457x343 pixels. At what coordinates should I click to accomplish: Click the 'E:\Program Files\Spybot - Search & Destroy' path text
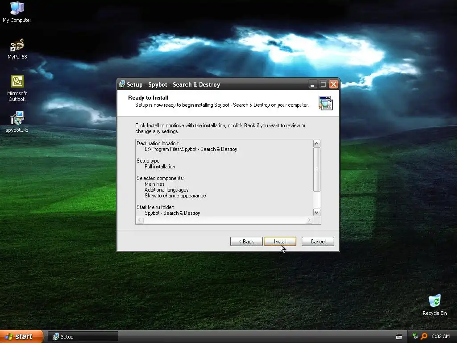[x=191, y=149]
